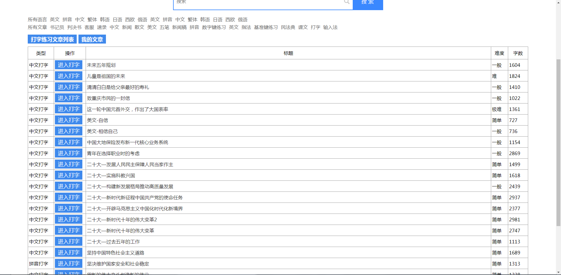Open the 数字键练习 category

point(214,27)
